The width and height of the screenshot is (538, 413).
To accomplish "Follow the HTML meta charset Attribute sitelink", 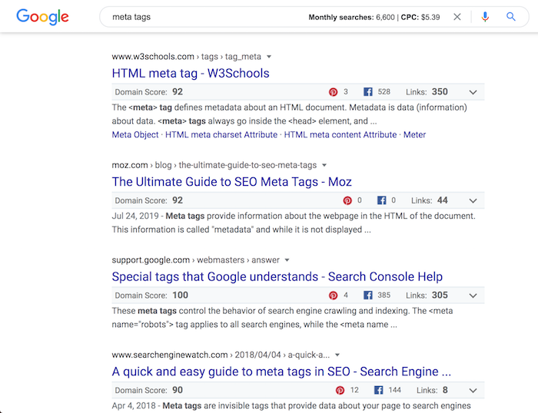I will 221,134.
